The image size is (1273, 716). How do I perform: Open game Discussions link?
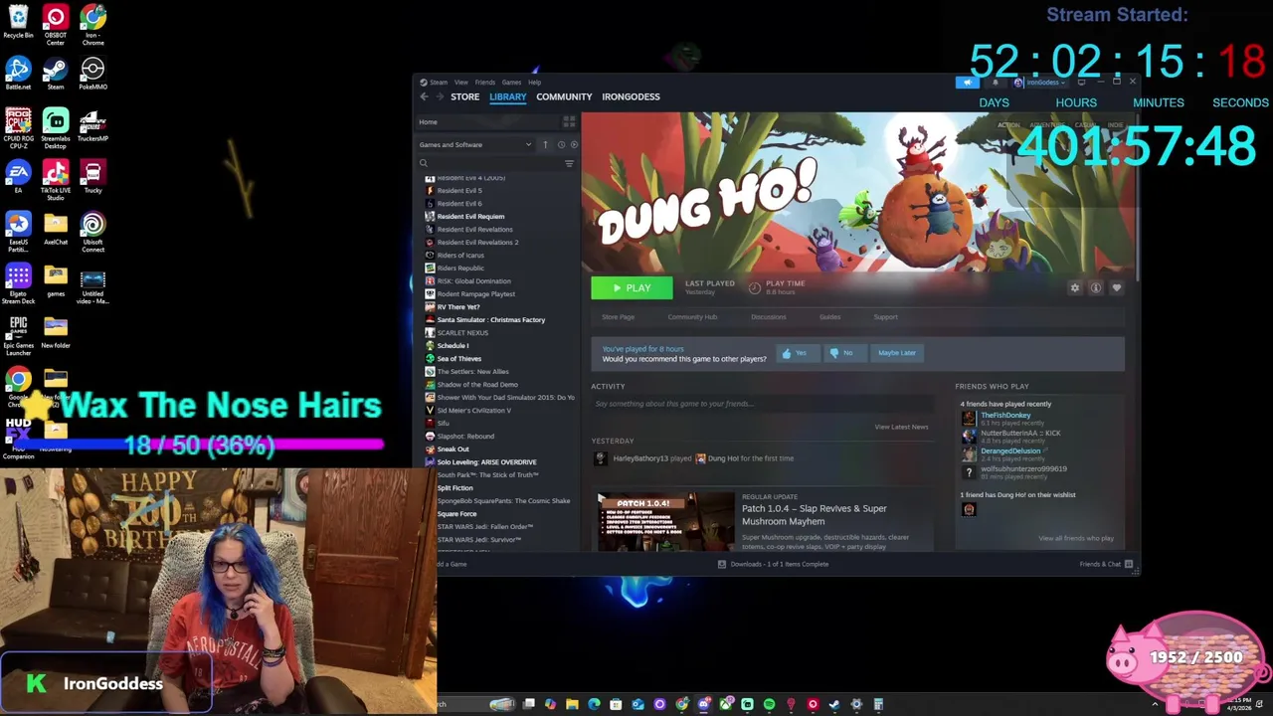[768, 317]
